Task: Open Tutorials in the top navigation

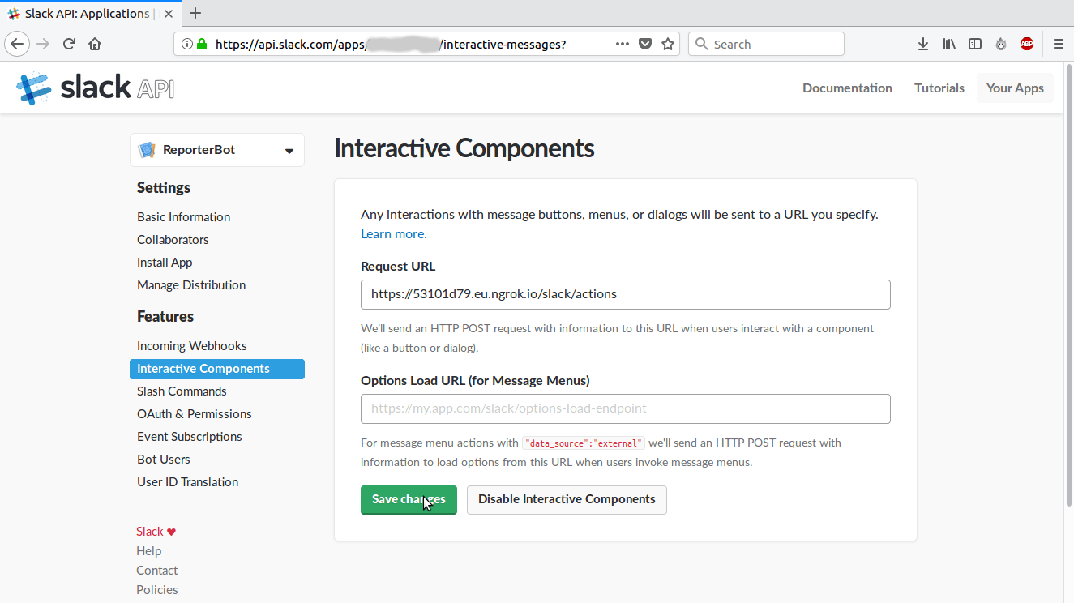Action: pos(939,88)
